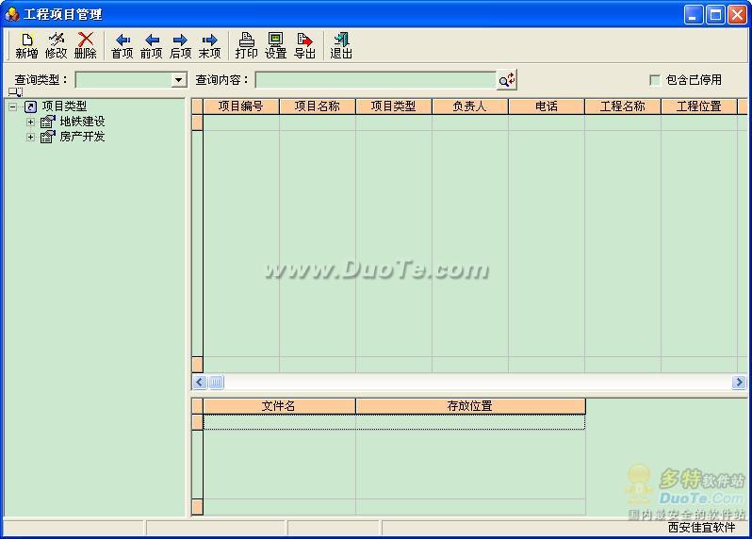Click the 导出 (Export) toolbar icon
Image resolution: width=752 pixels, height=539 pixels.
point(304,45)
